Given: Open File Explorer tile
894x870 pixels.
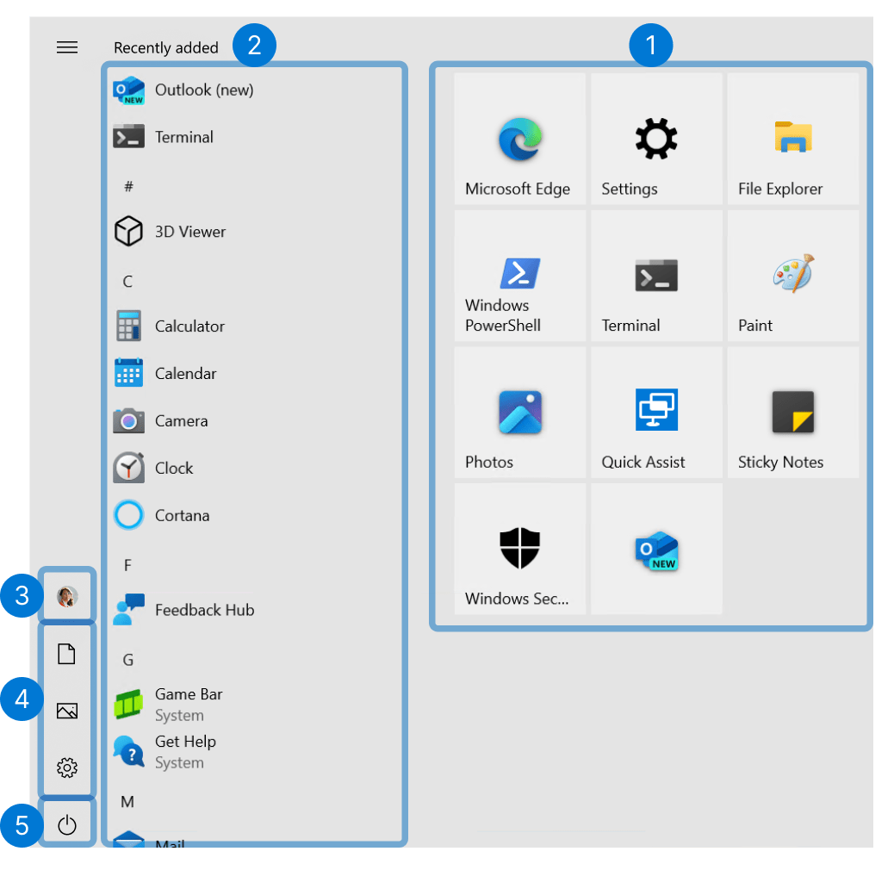Looking at the screenshot, I should (x=793, y=139).
